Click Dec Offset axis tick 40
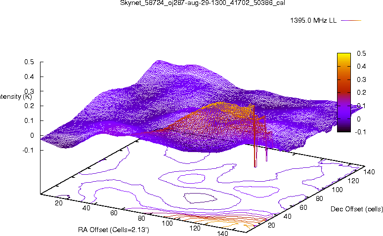Screen dimensions: 383x236 click(287, 216)
